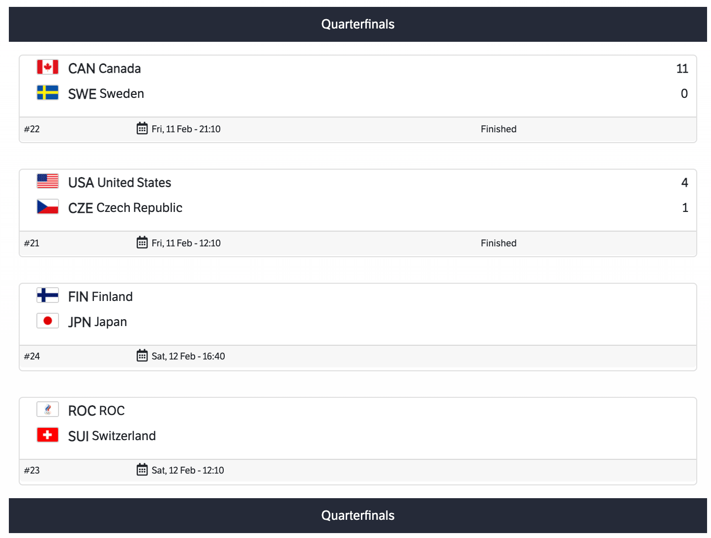Click calendar icon for game #24

coord(142,356)
